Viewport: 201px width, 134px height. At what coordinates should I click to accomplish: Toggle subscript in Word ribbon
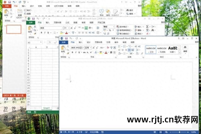[x=88, y=52]
